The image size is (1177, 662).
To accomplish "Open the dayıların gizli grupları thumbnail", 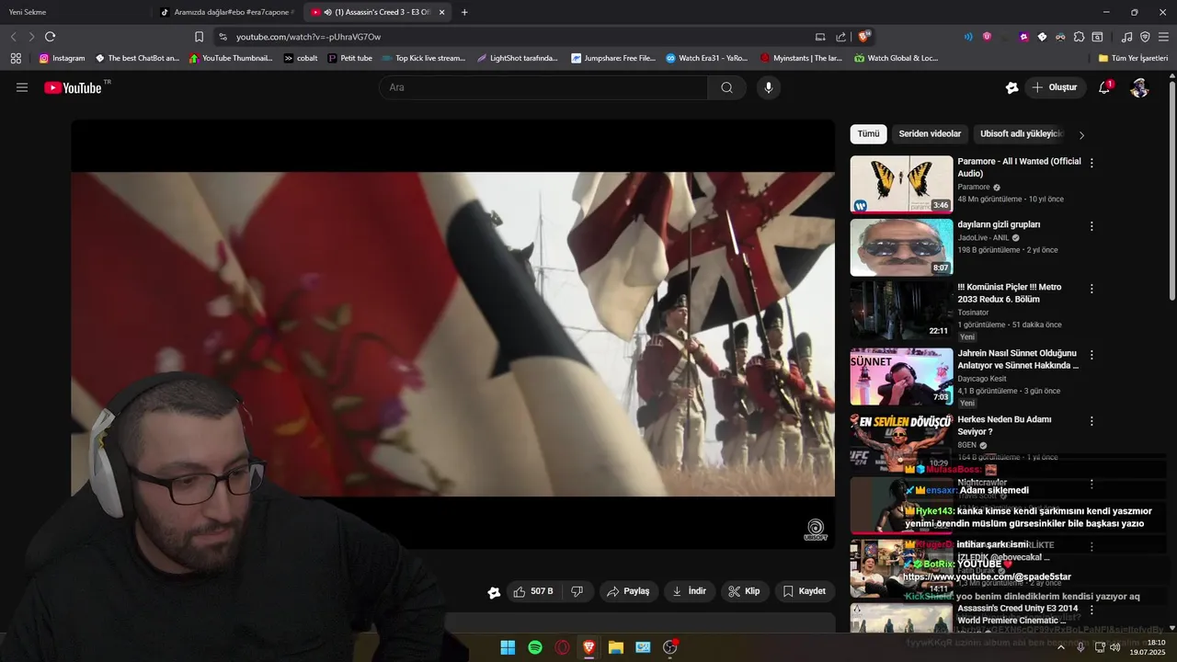I will click(x=901, y=247).
